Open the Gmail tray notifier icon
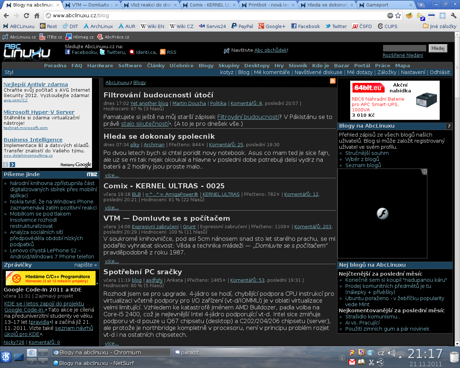 coord(352,362)
